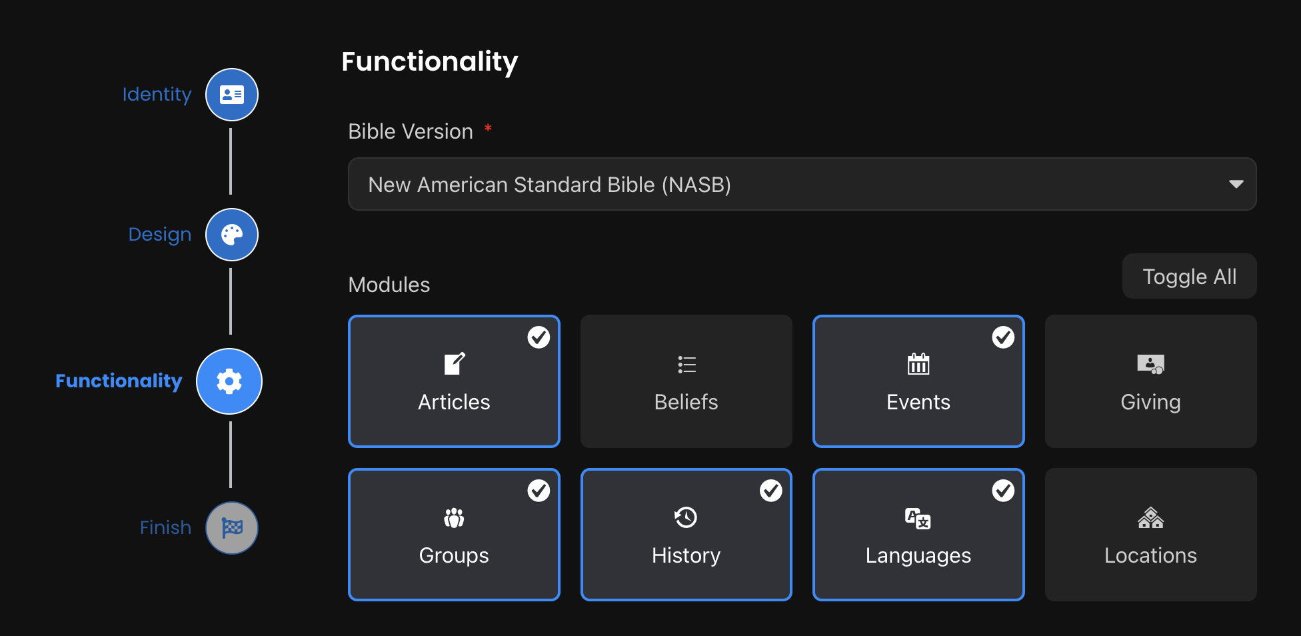Uncheck the Events module checkmark
This screenshot has height=636, width=1301.
click(x=1003, y=337)
